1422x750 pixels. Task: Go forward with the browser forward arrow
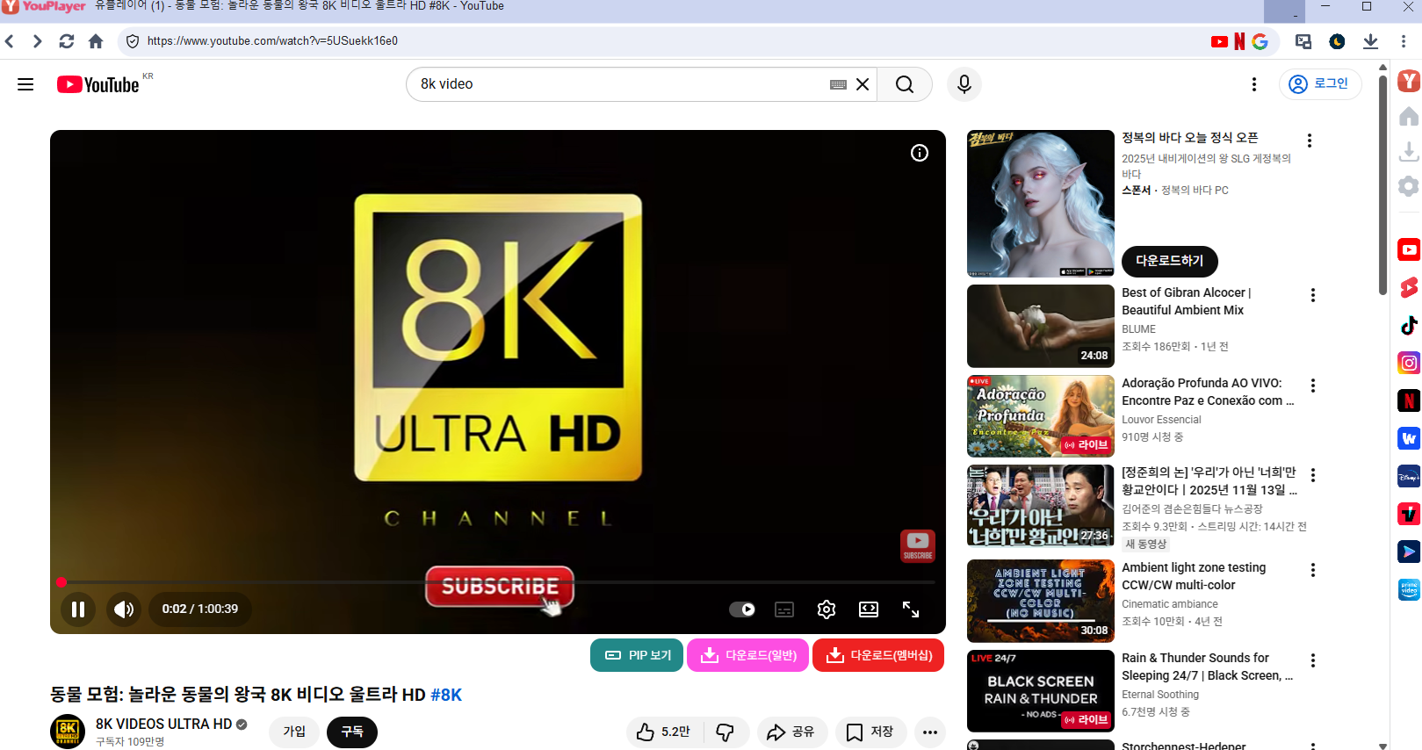point(37,41)
